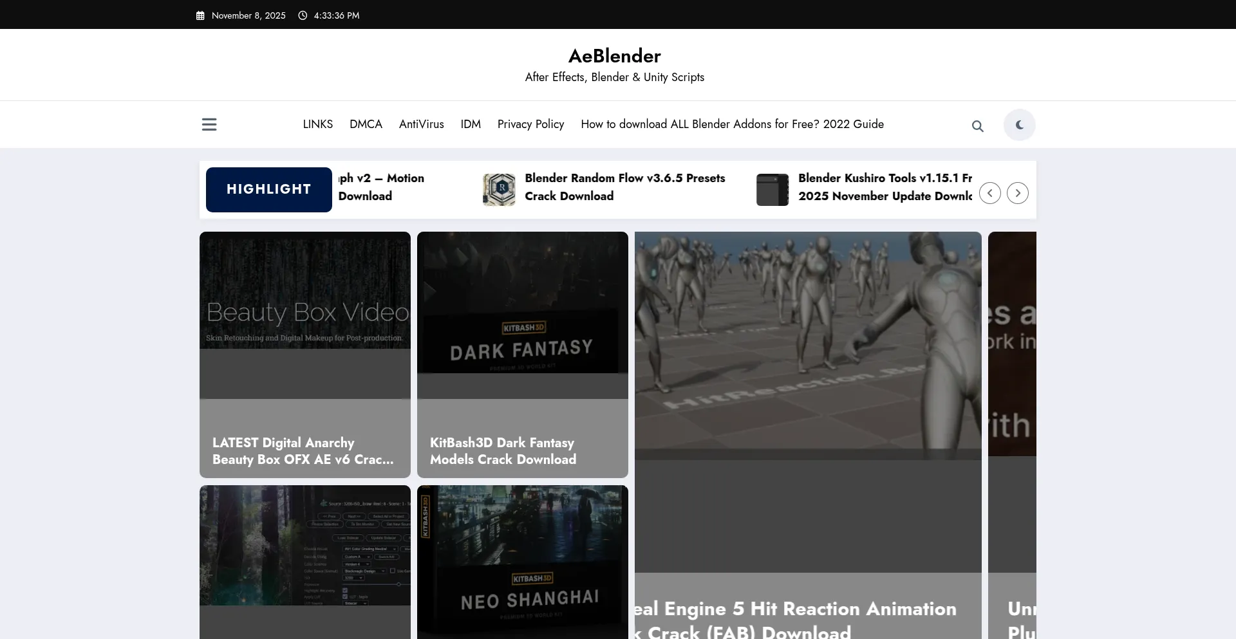Click the search magnifier icon

point(977,126)
